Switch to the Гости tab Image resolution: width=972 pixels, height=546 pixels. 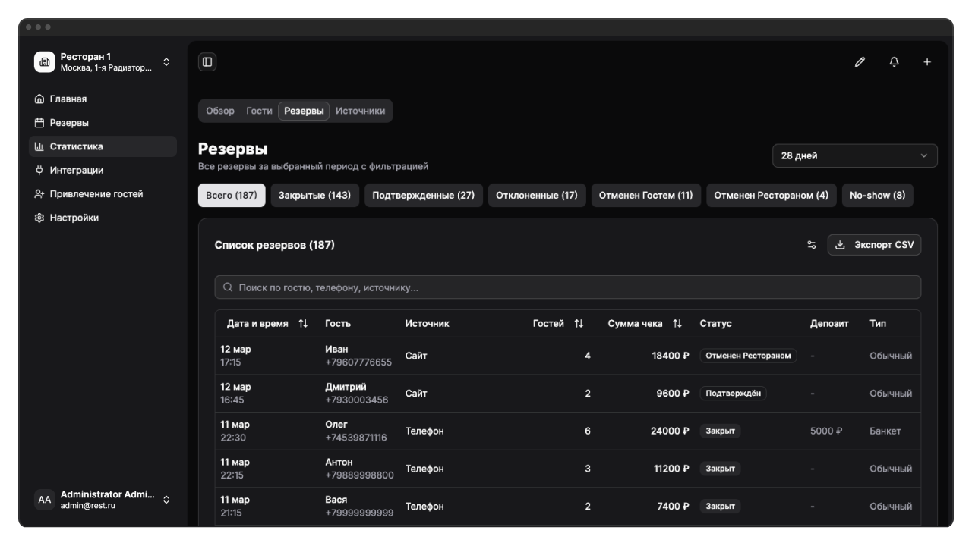click(259, 111)
